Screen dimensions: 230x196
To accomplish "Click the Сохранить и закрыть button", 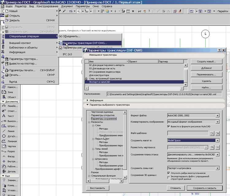I will tap(205, 188).
